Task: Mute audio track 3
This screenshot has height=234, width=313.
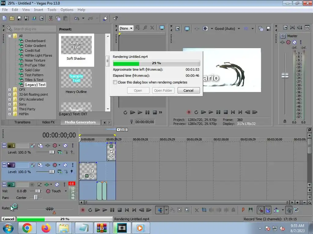Action: tap(57, 185)
